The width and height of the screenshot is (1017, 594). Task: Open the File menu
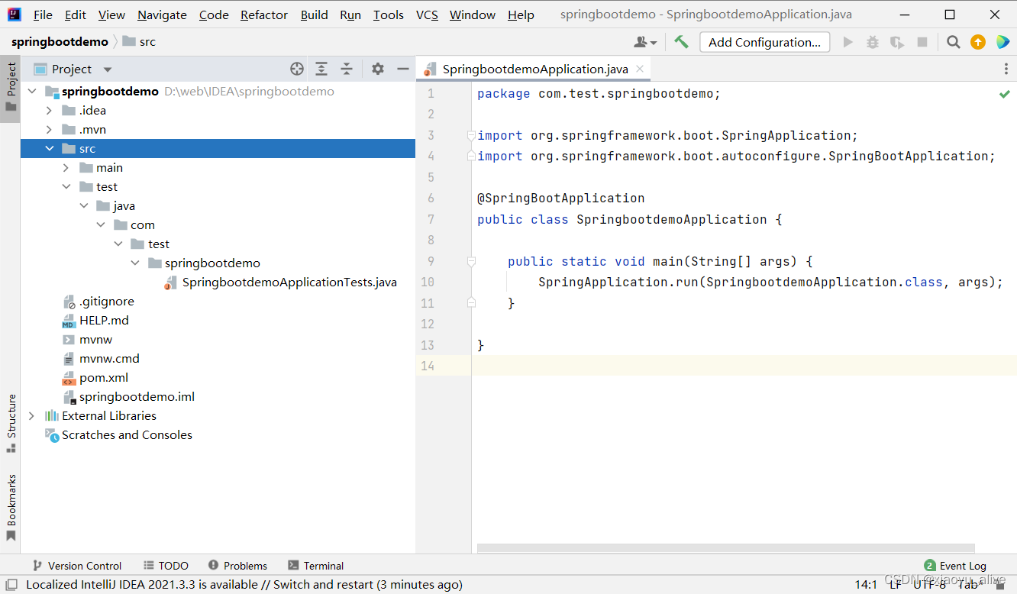(x=44, y=15)
